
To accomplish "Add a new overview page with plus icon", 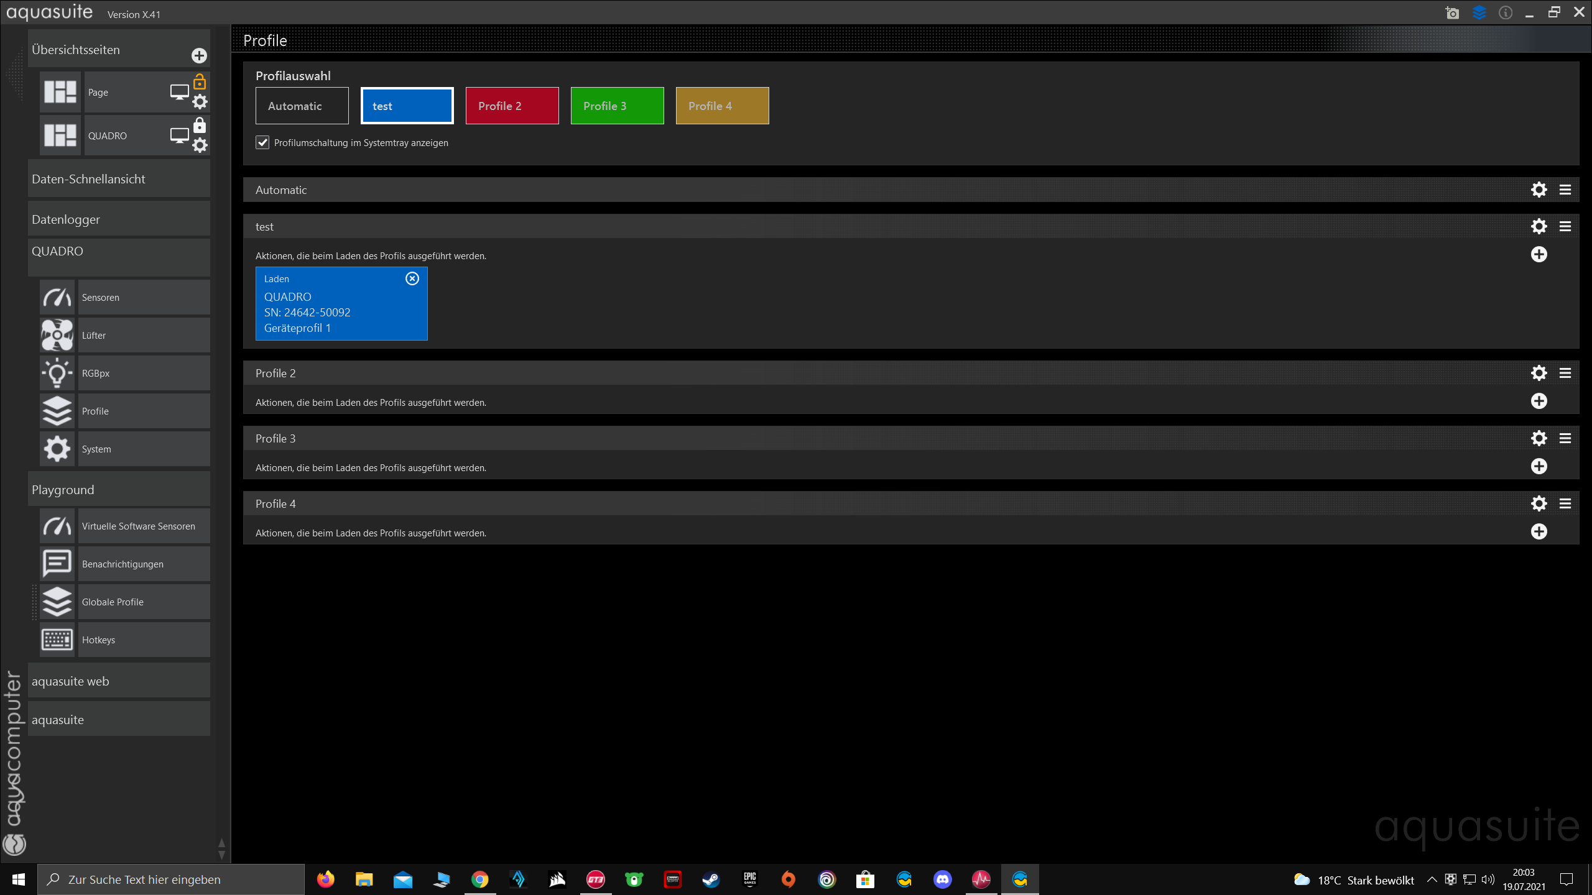I will pos(199,56).
